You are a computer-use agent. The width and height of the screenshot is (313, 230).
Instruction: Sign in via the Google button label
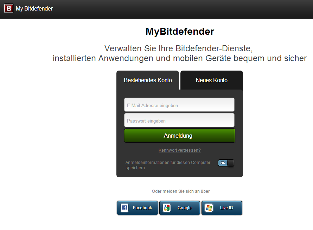tap(184, 208)
